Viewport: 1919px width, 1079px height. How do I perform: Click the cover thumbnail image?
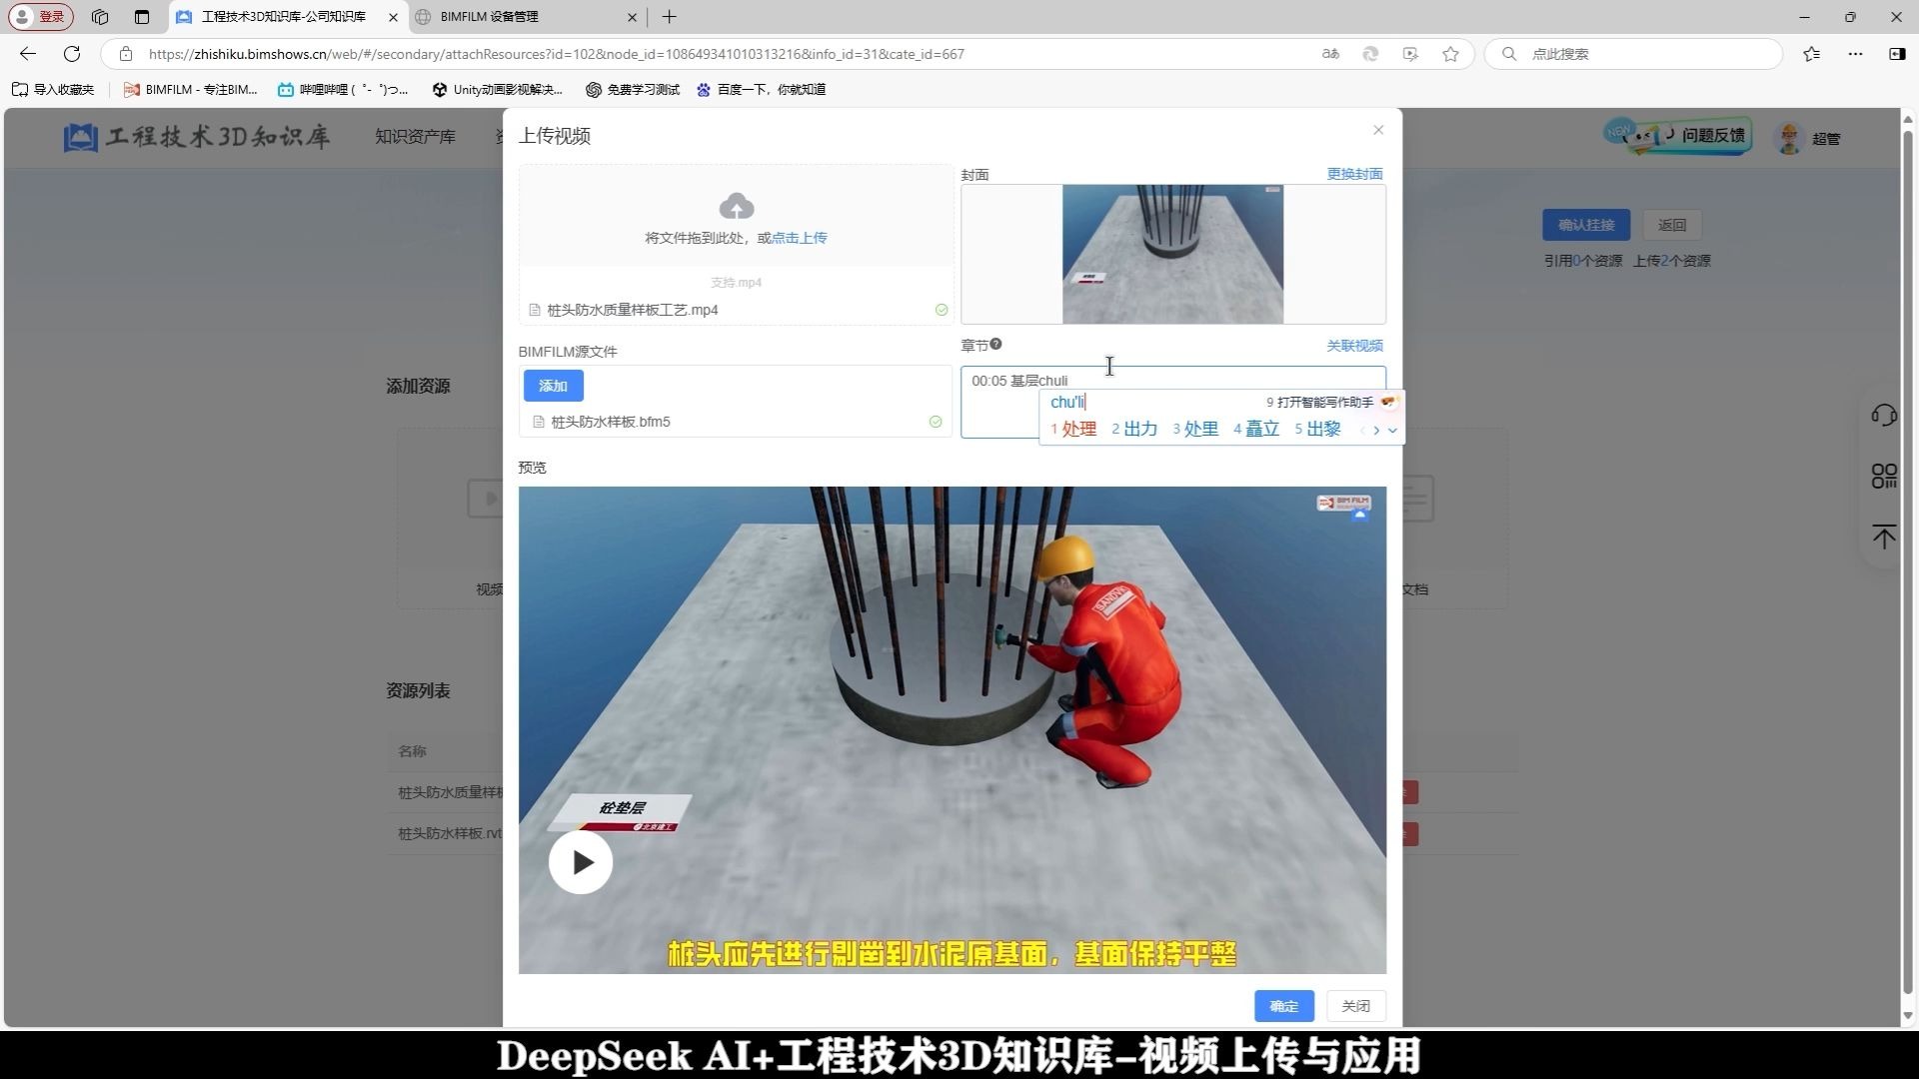(x=1172, y=254)
